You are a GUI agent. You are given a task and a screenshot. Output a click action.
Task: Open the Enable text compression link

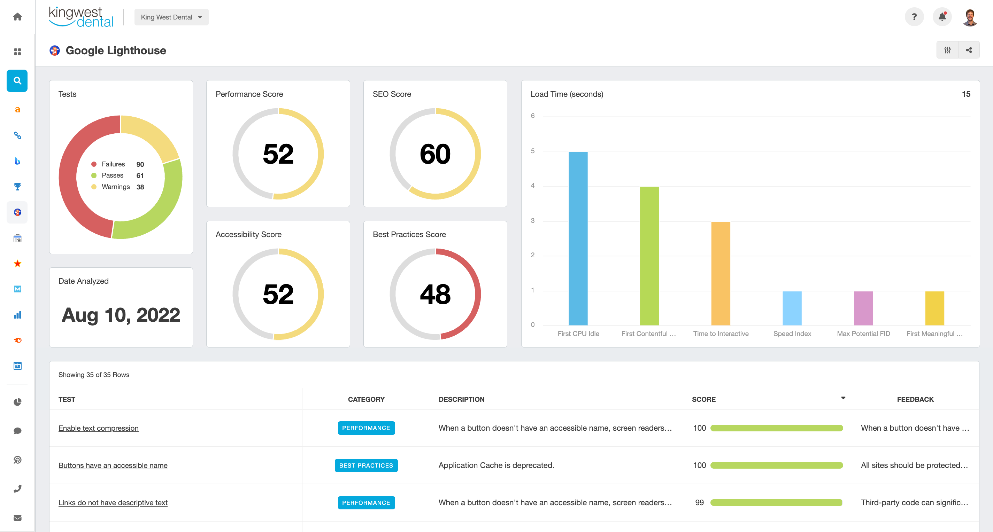[x=98, y=428]
